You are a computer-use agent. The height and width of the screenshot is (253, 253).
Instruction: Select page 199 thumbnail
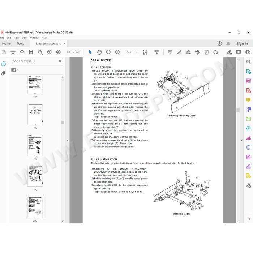pyautogui.click(x=35, y=176)
